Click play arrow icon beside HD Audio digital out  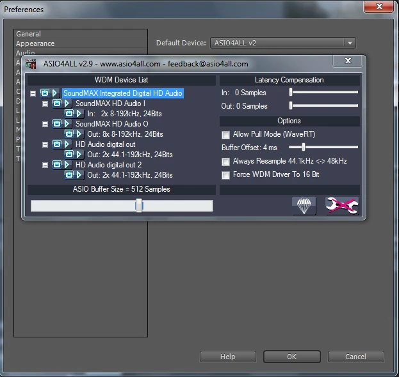click(x=67, y=144)
